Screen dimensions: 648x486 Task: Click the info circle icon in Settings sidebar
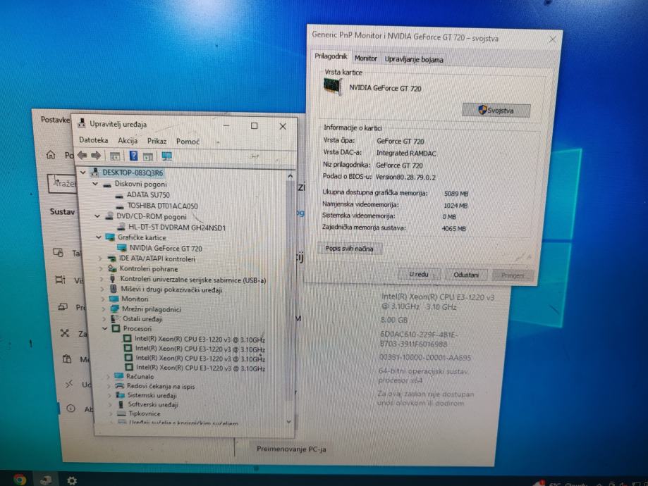(x=71, y=409)
